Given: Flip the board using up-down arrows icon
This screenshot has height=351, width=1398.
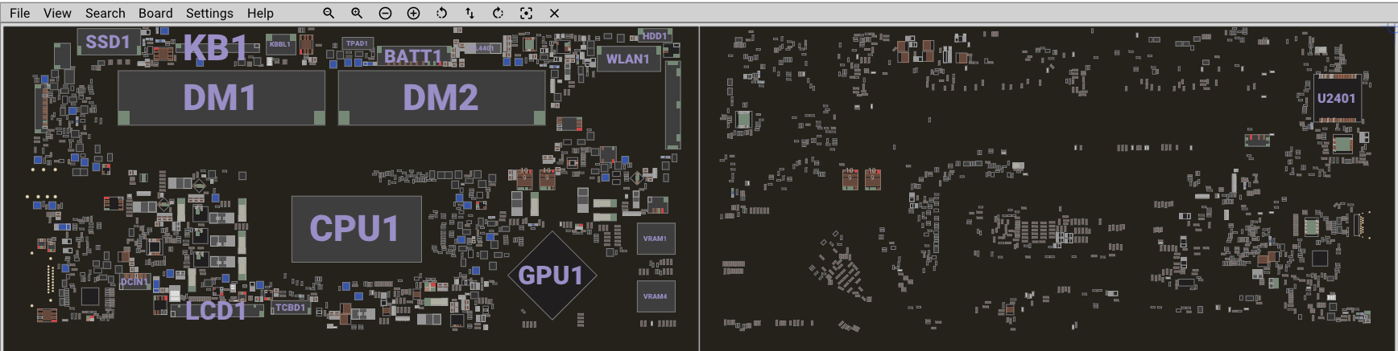Looking at the screenshot, I should (x=469, y=13).
